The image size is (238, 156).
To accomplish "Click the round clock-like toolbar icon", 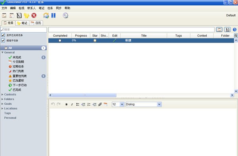I will [x=65, y=16].
